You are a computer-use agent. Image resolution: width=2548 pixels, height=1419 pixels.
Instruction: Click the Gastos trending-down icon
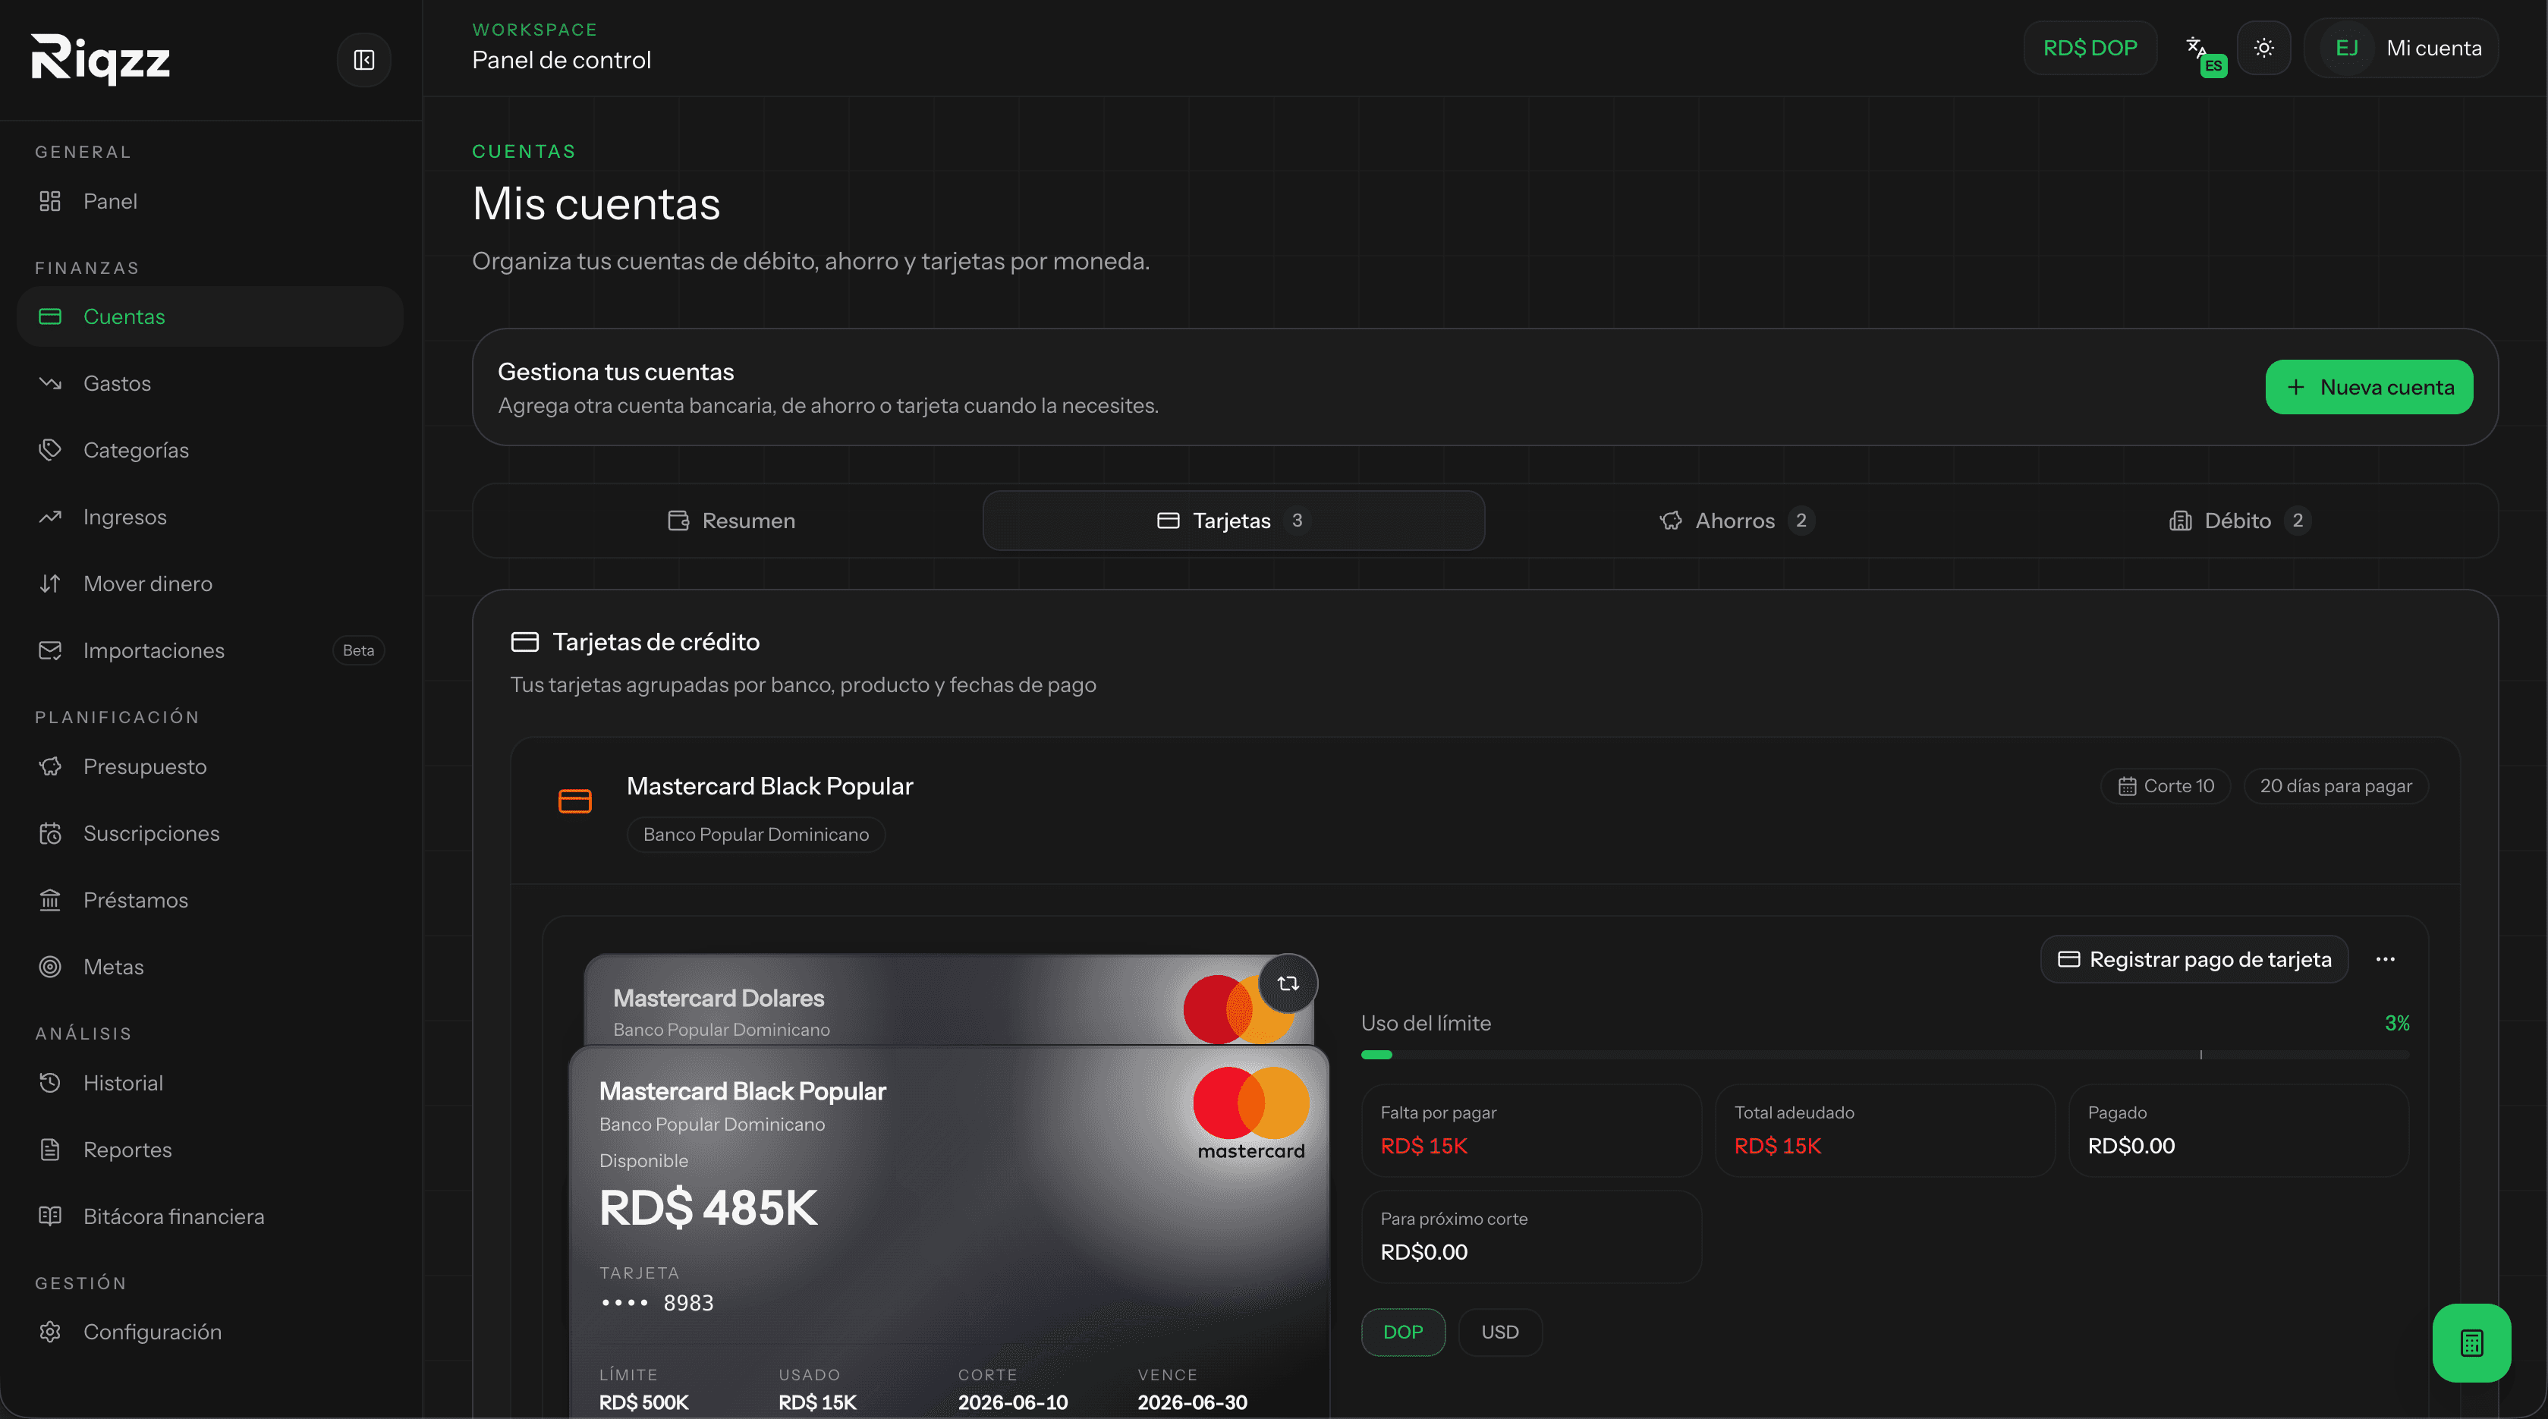(50, 382)
